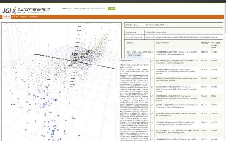Image resolution: width=226 pixels, height=141 pixels.
Task: Click the Assigned Taxonomy value starting with Bacteria
Action: 181,37
